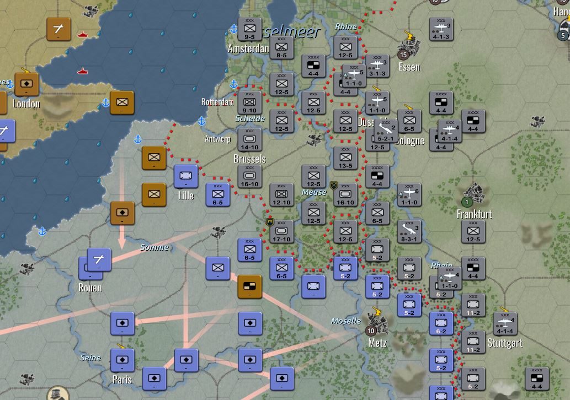Select the German 6-5 infantry above Cologne
Image resolution: width=570 pixels, height=400 pixels.
point(409,121)
